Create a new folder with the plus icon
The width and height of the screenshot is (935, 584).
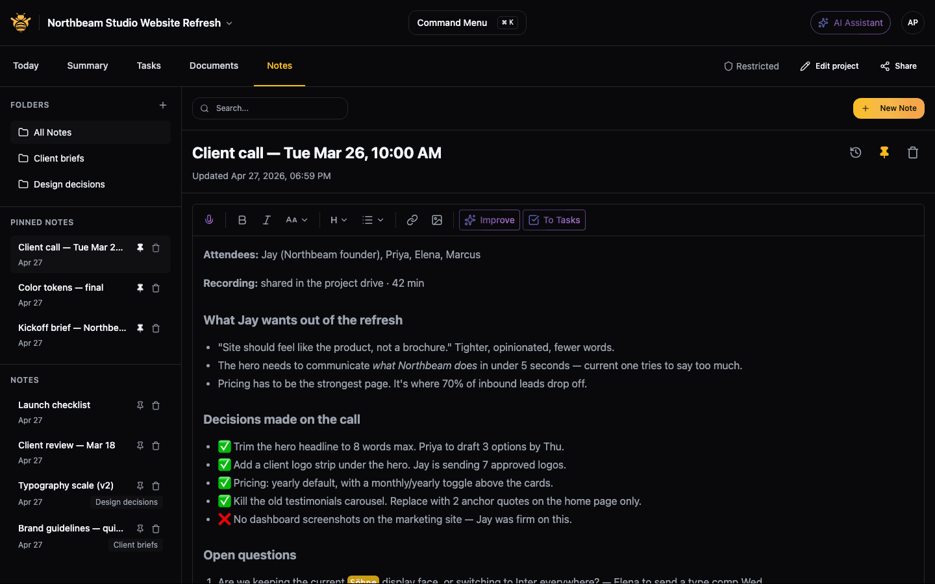(163, 104)
